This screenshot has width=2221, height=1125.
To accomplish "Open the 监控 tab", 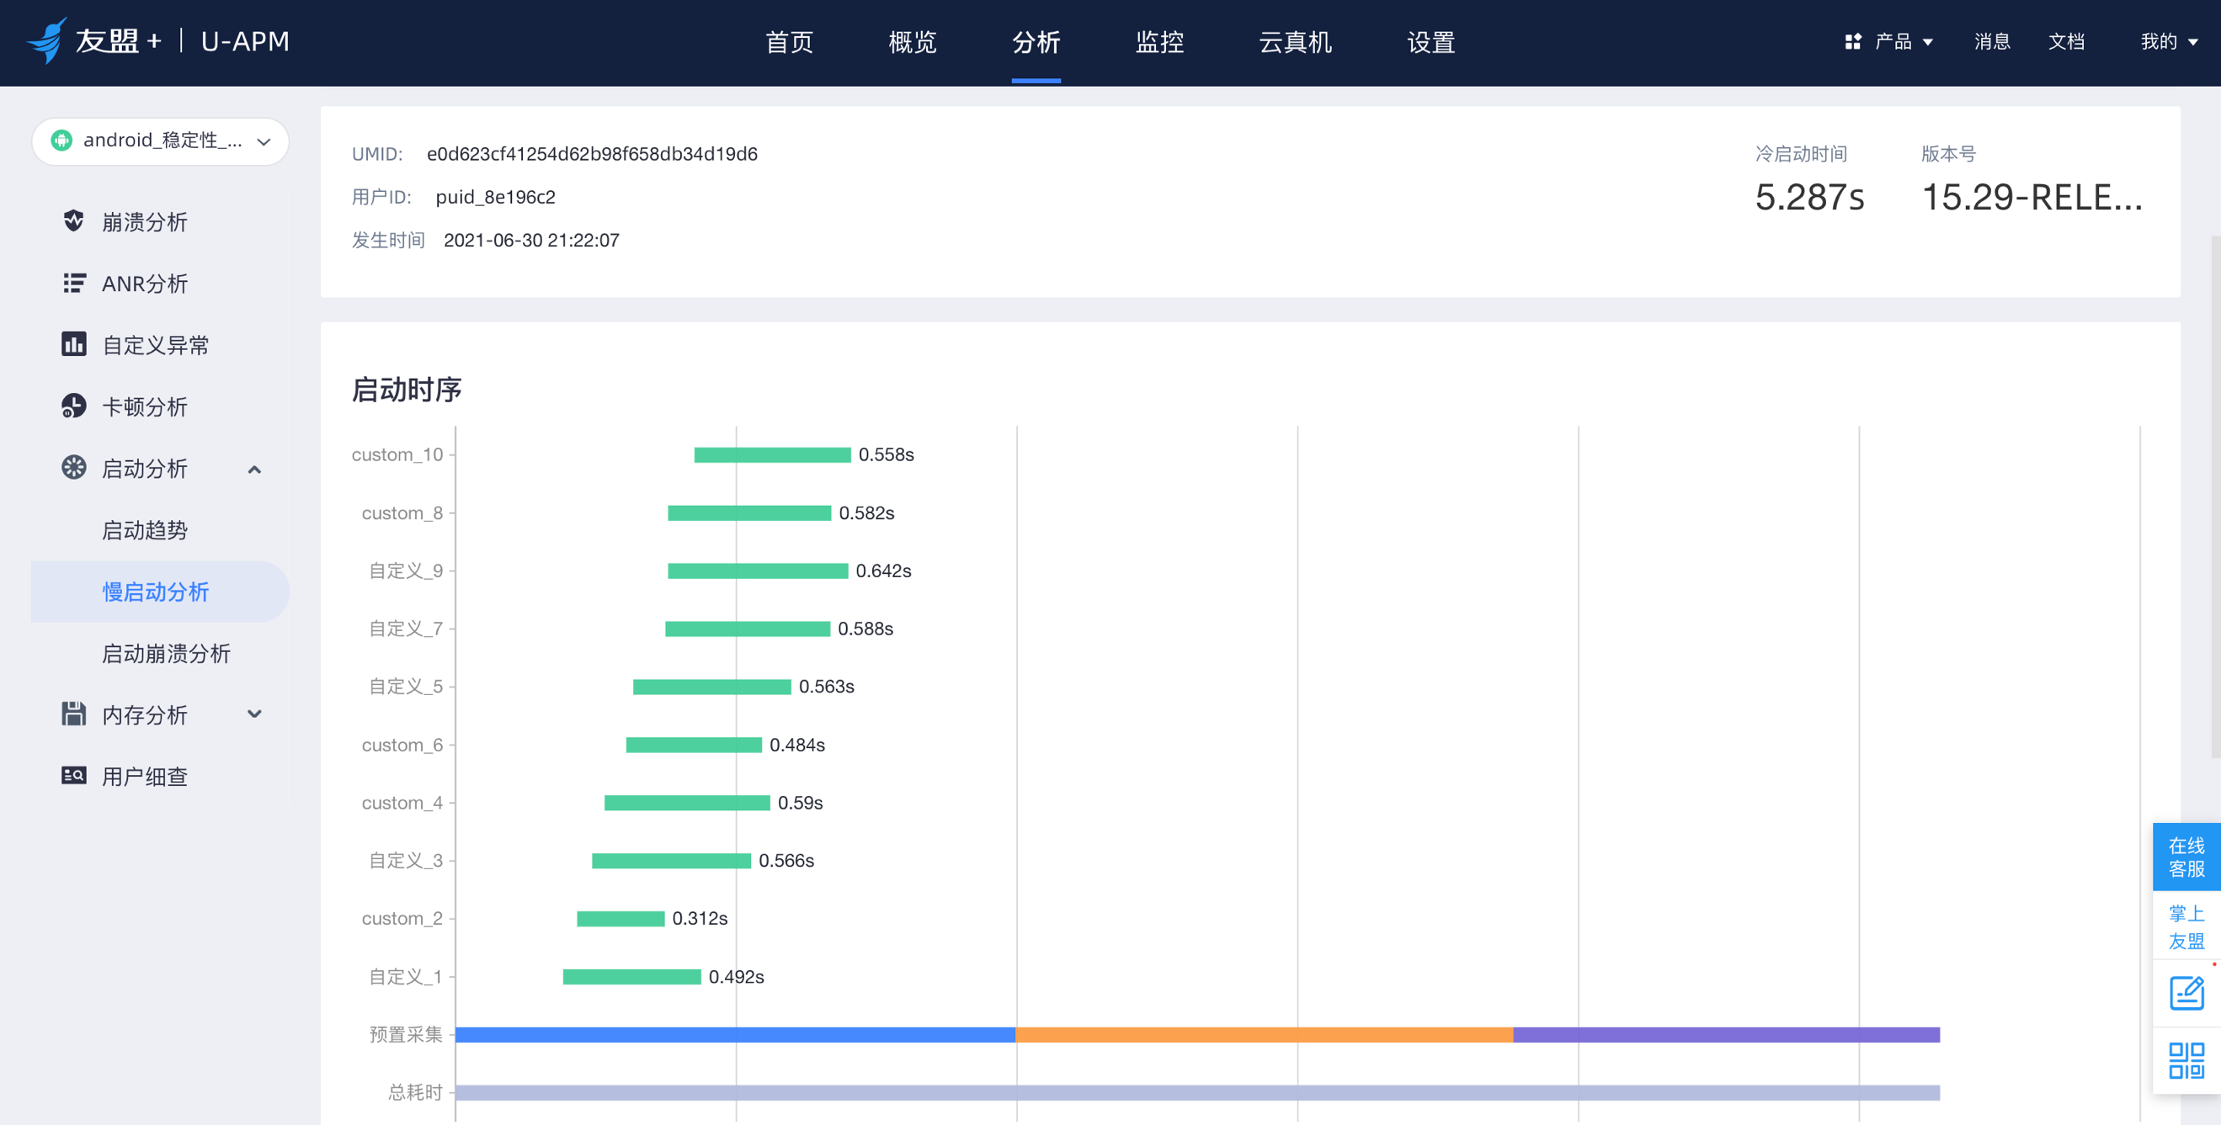I will point(1158,41).
